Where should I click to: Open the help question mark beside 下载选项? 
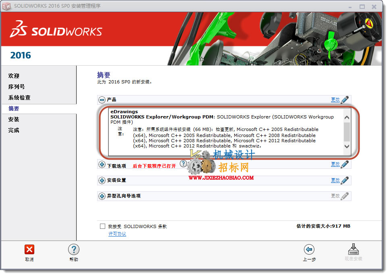pos(183,164)
